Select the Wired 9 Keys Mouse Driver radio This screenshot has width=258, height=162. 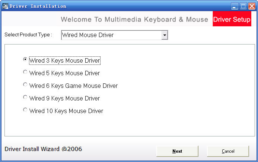25,97
